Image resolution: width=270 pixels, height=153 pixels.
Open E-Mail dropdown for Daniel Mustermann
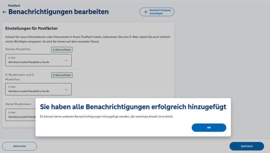point(20,115)
